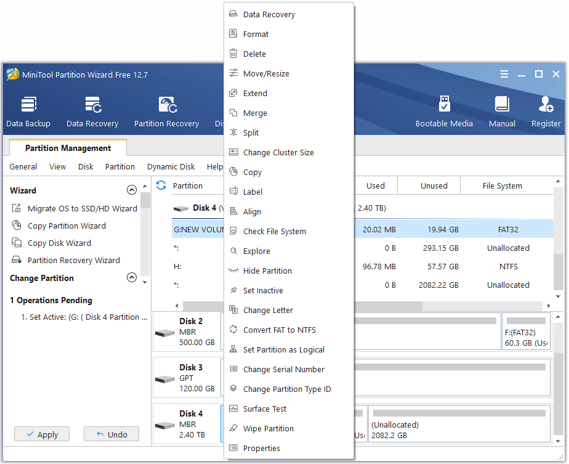Choose Explore from the context menu

(x=289, y=251)
